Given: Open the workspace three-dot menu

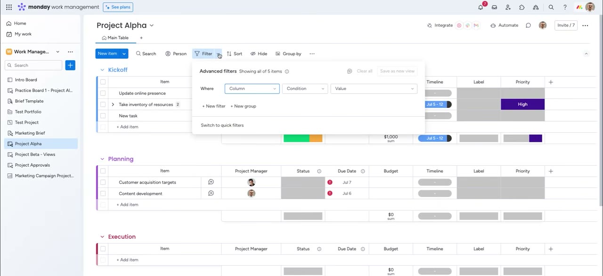Looking at the screenshot, I should [70, 52].
